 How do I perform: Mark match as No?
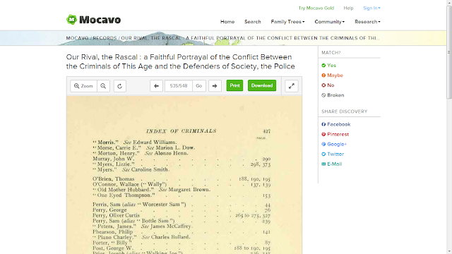pyautogui.click(x=328, y=85)
